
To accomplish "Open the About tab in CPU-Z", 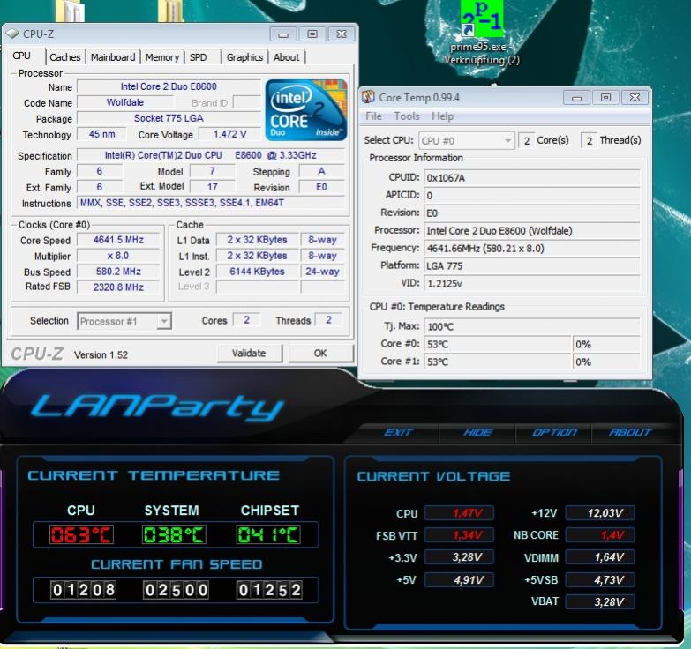I will tap(287, 57).
